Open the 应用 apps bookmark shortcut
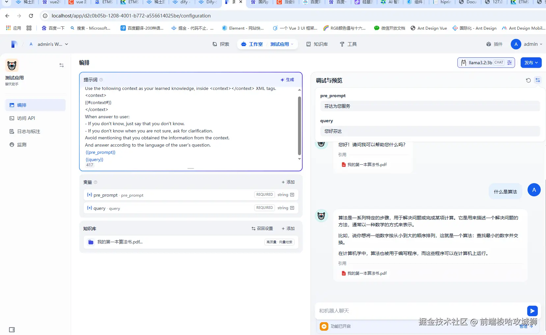 [x=14, y=28]
